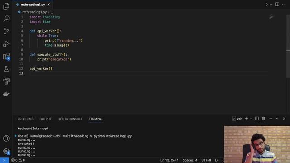Screen dimensions: 290x163
Task: Click 'while True:' on line 5
Action: [x=48, y=36]
